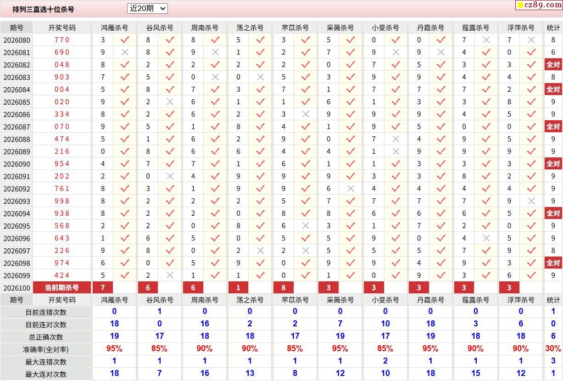Click 谷风杀号 X mark in row 2026085

(x=170, y=102)
